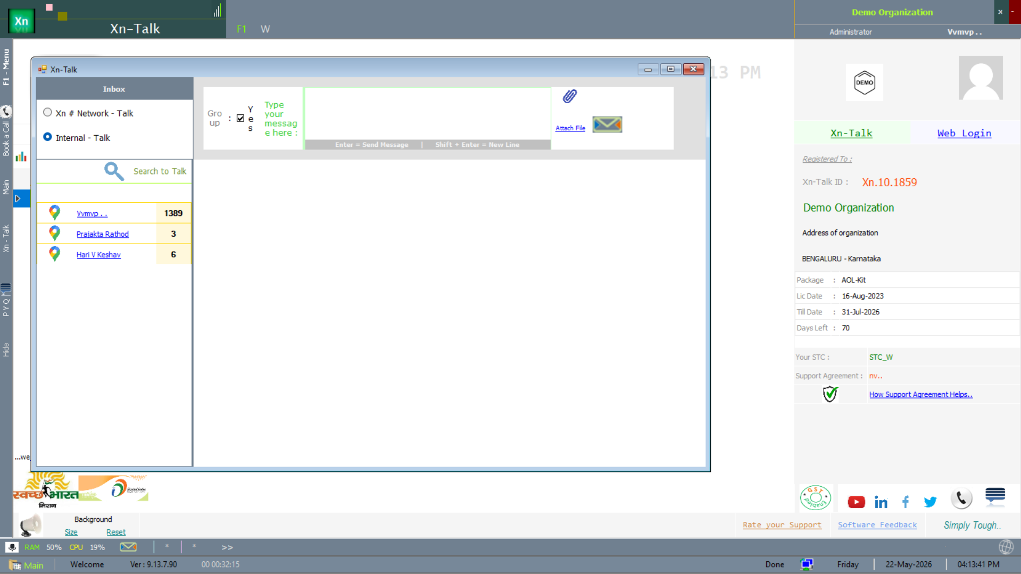Click the round telephone icon in right panel
The height and width of the screenshot is (574, 1021).
click(961, 498)
